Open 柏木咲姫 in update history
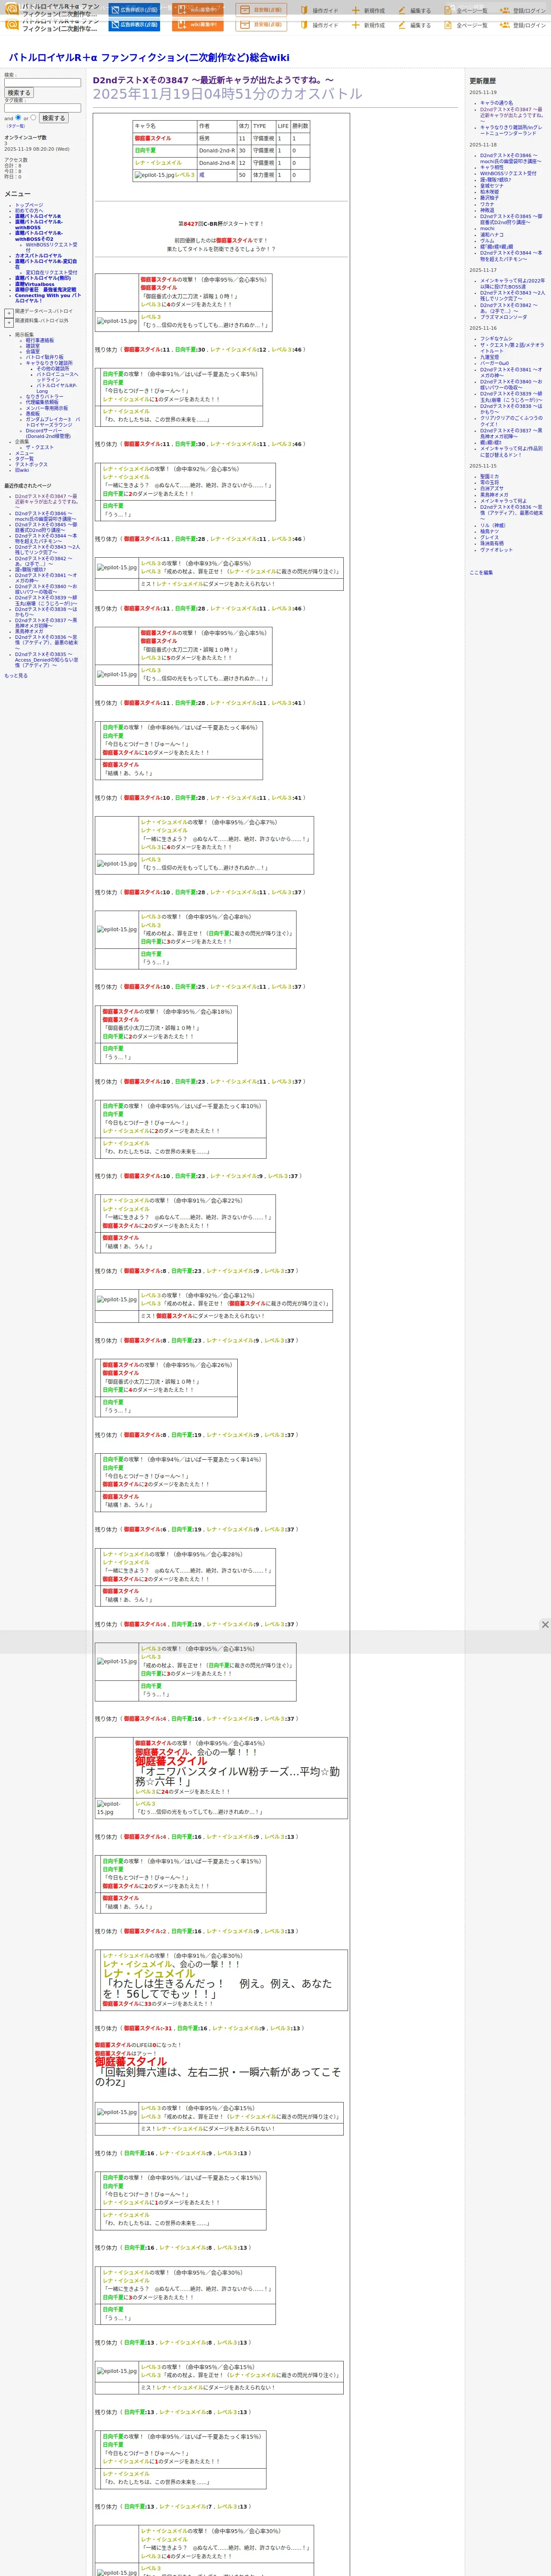Image resolution: width=551 pixels, height=2576 pixels. [x=489, y=192]
